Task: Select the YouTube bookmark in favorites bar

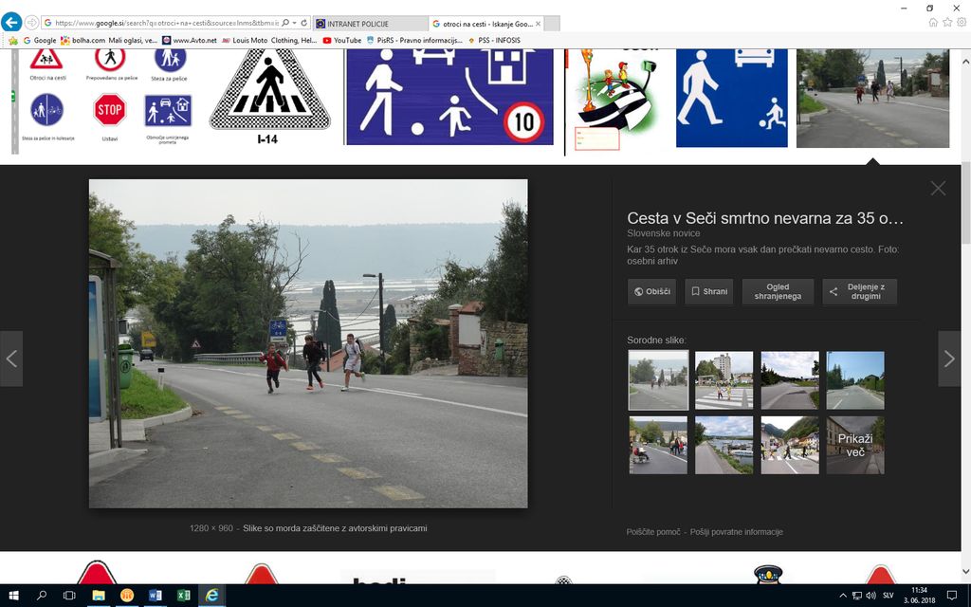Action: click(x=342, y=41)
